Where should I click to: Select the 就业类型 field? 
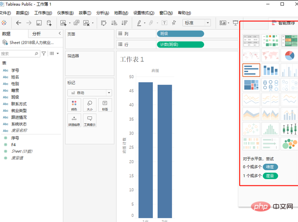(19, 111)
